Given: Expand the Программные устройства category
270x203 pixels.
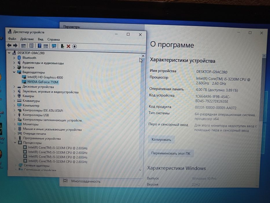Looking at the screenshot, I should coord(15,138).
